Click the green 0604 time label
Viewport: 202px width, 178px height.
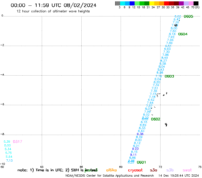(183, 34)
